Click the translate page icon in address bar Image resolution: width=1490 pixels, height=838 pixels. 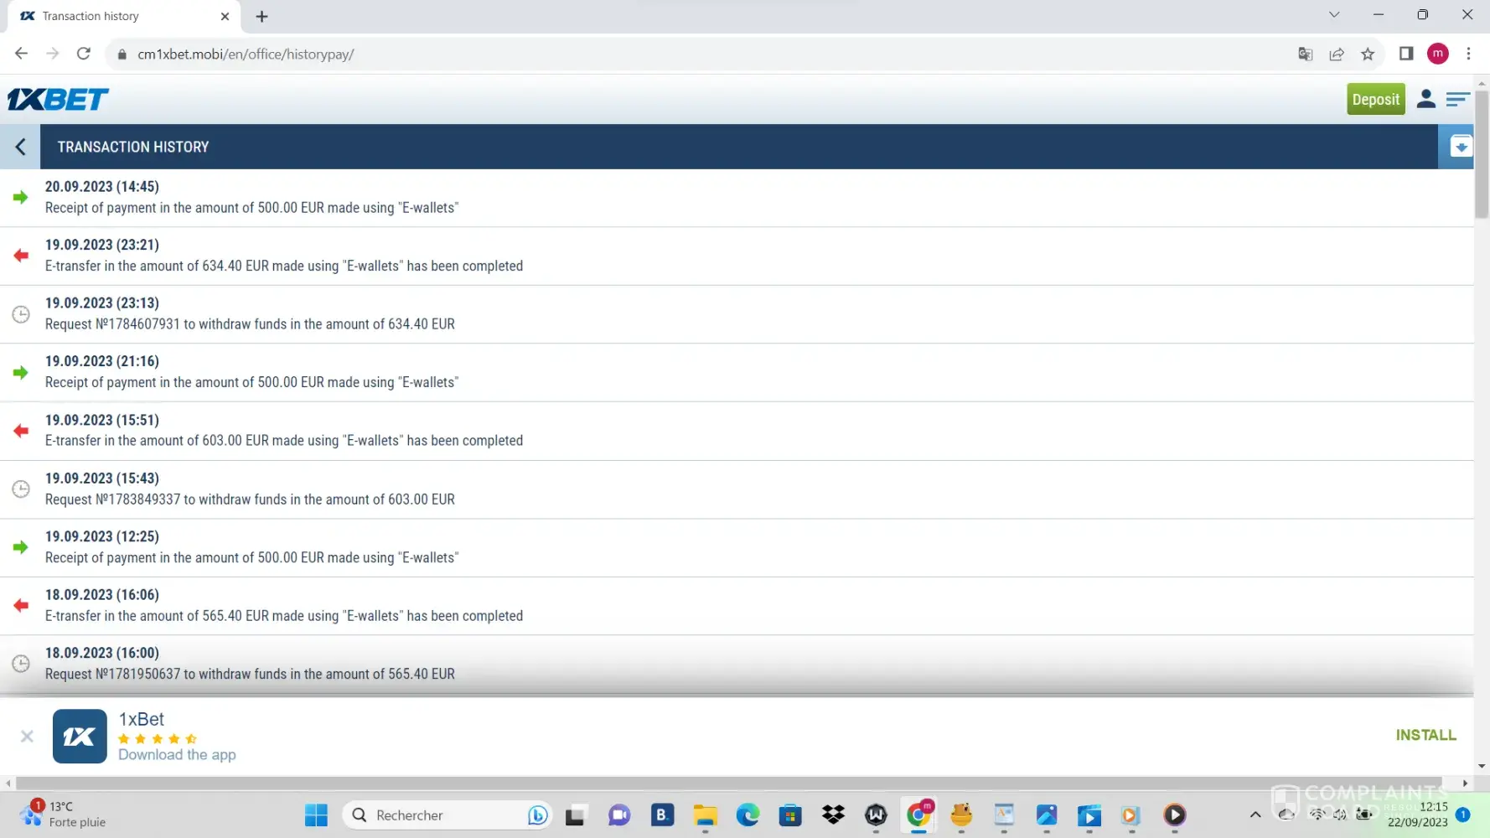click(x=1305, y=54)
